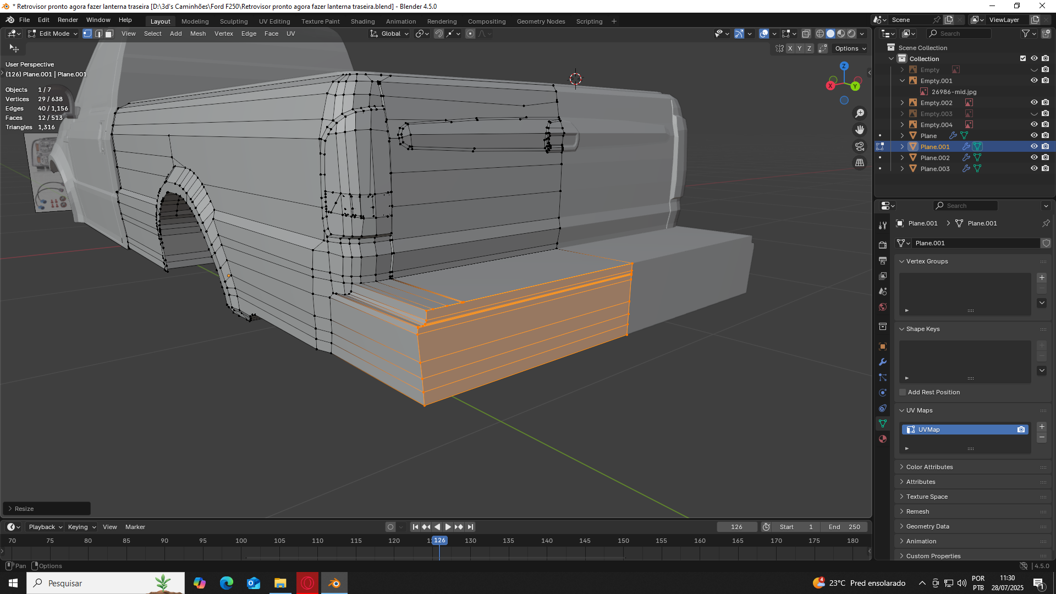Screen dimensions: 1056x594
Task: Open the Material properties tab icon
Action: (x=883, y=439)
